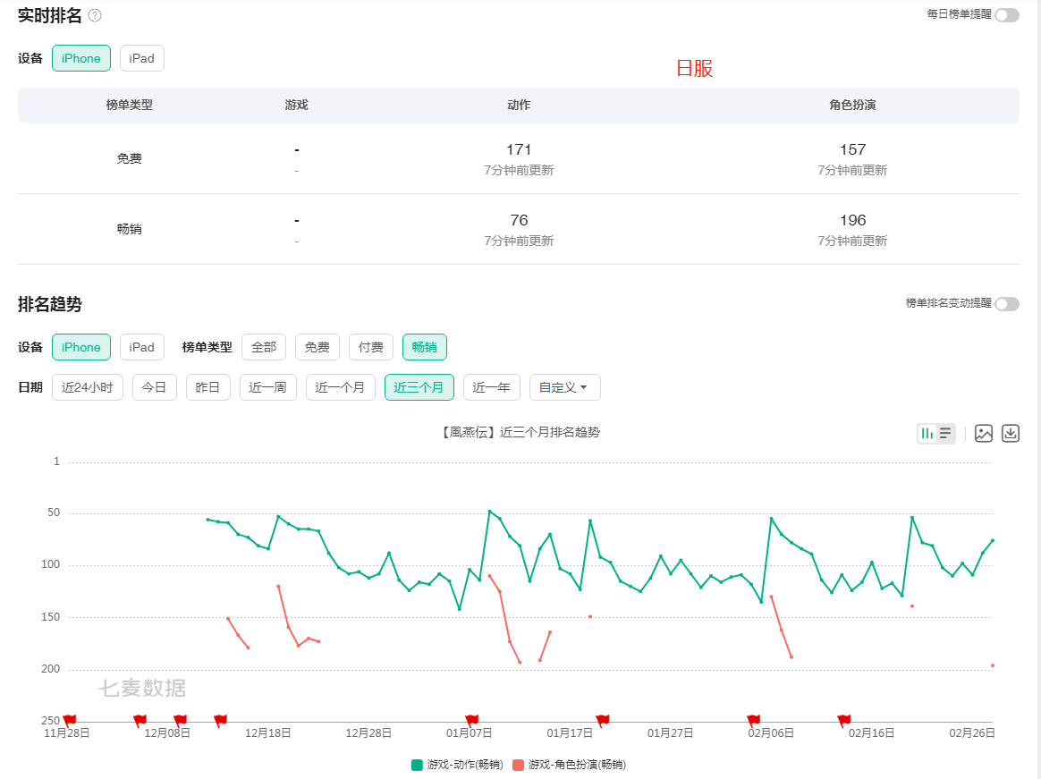The image size is (1041, 779).
Task: Click the red flag near 01月07日
Action: (471, 720)
